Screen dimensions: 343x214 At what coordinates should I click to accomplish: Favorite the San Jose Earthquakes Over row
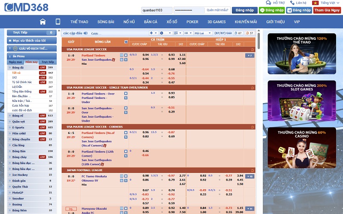point(126,108)
